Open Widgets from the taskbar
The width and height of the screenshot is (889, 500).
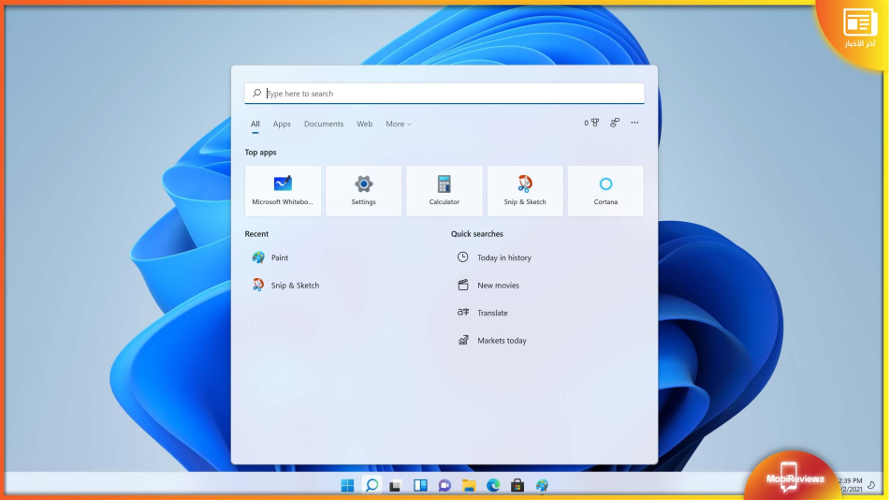pos(420,485)
